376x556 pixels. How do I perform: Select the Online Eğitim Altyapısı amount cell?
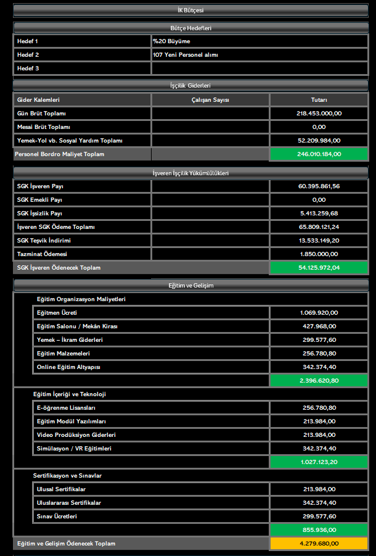[319, 367]
